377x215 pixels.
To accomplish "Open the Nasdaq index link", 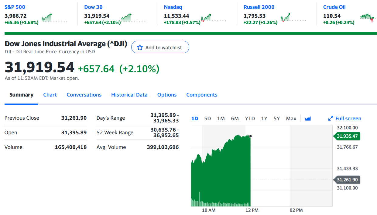I will 173,7.
